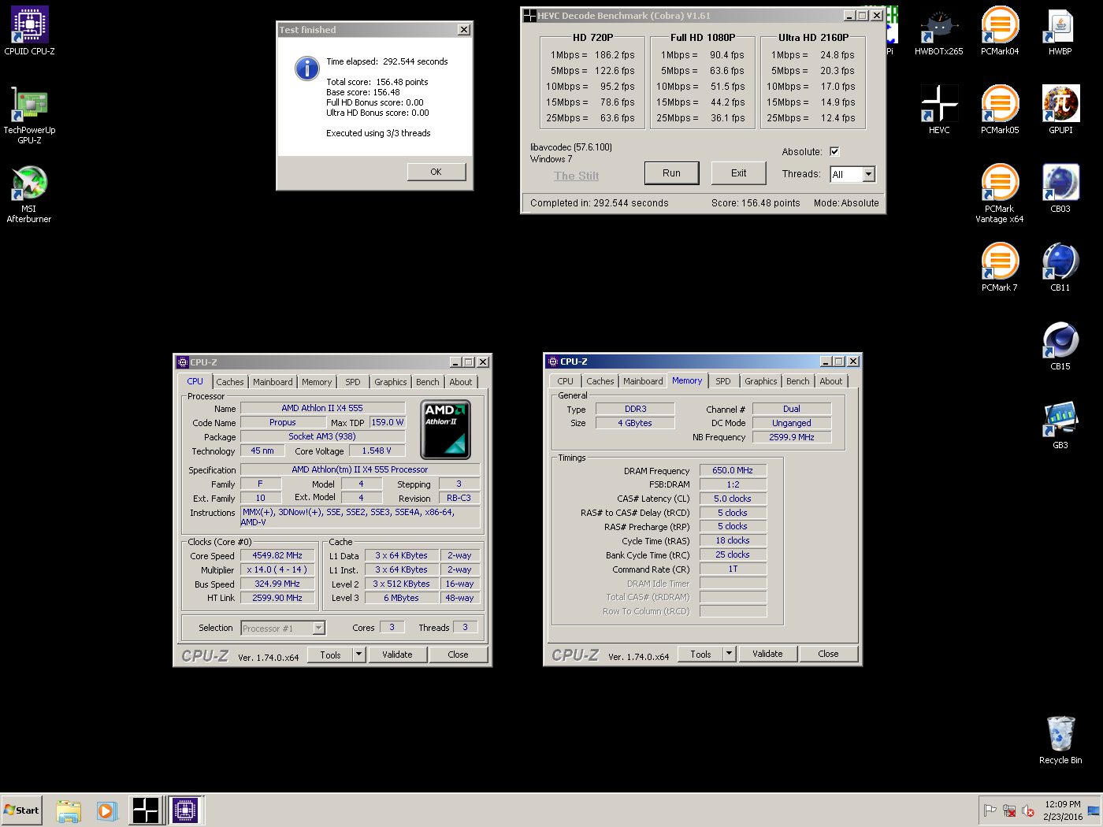The height and width of the screenshot is (827, 1103).
Task: Switch to Caches tab in left CPU-Z window
Action: (x=230, y=382)
